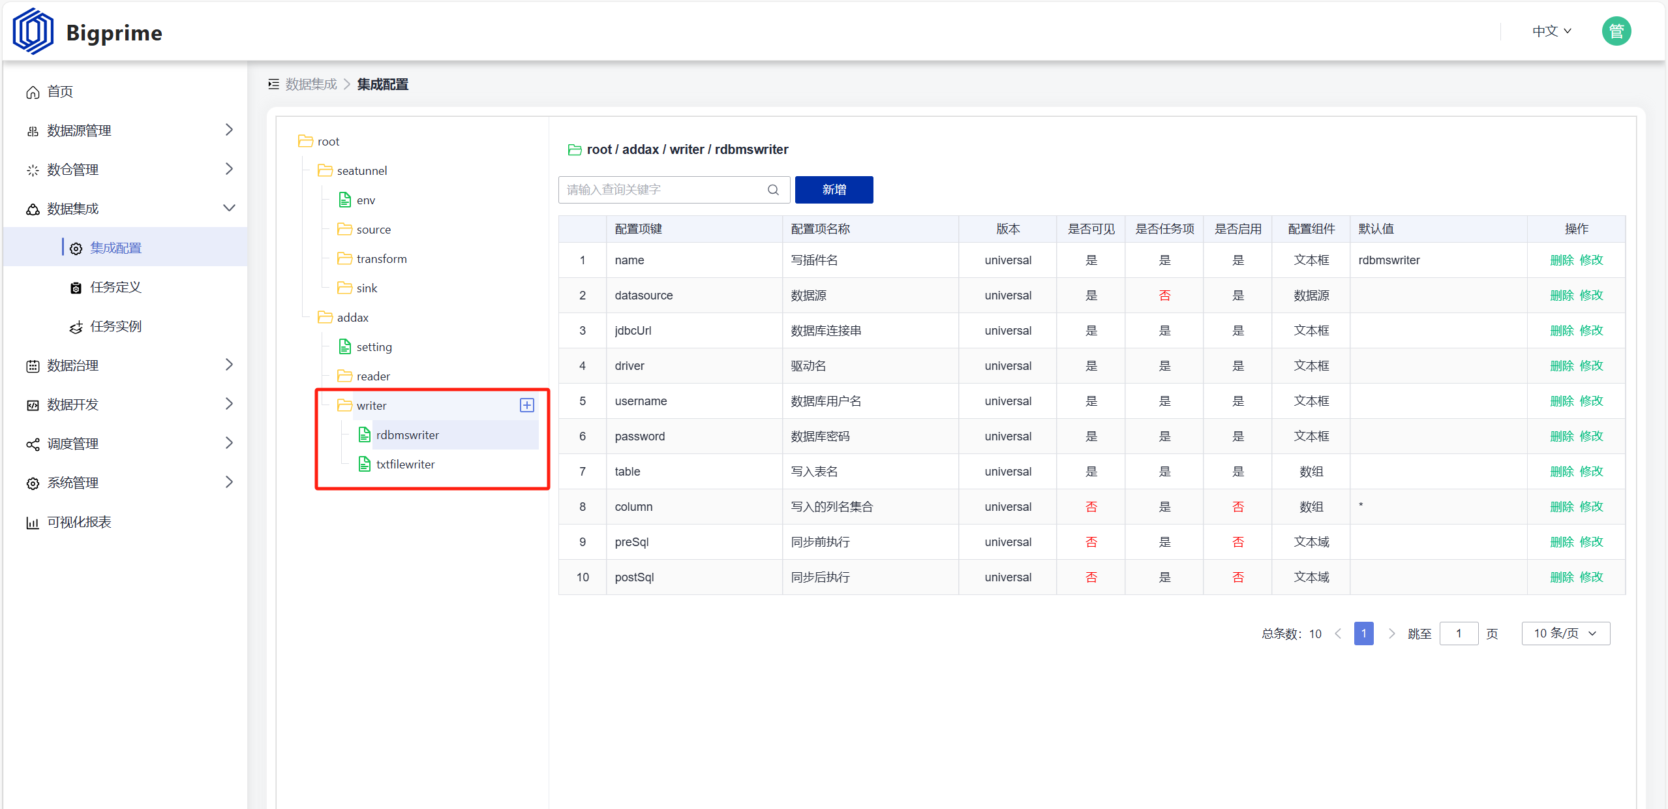Click 删除 for the name row

[1562, 260]
